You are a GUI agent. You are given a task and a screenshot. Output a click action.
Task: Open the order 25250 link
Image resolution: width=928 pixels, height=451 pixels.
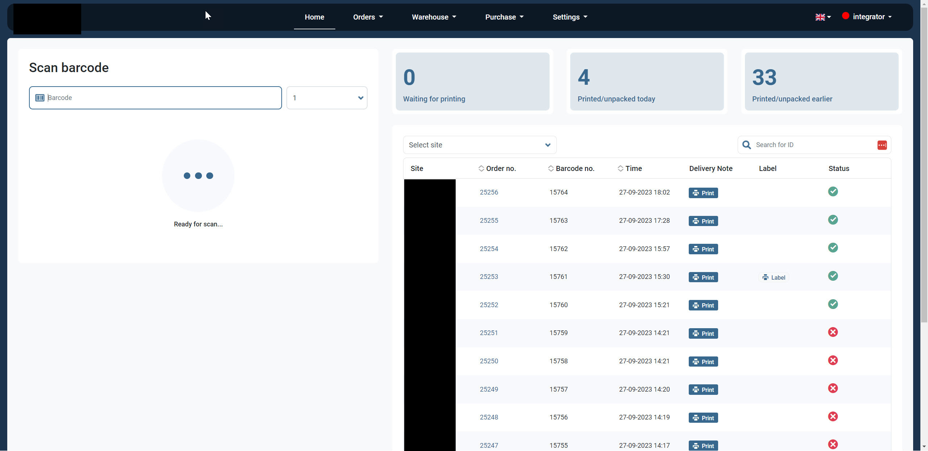coord(489,361)
